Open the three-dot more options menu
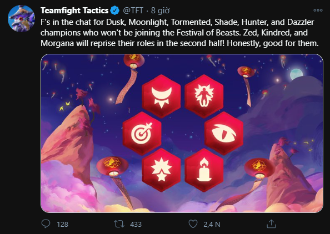This screenshot has width=330, height=234. [x=318, y=10]
